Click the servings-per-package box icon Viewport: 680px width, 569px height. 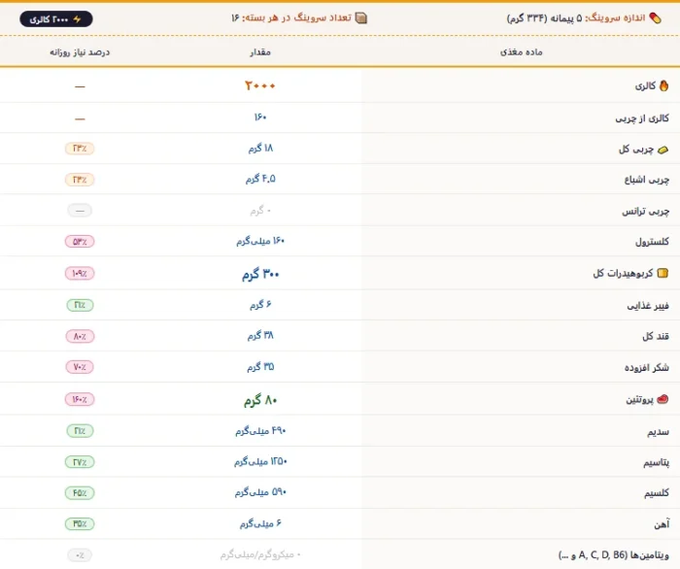[x=360, y=17]
